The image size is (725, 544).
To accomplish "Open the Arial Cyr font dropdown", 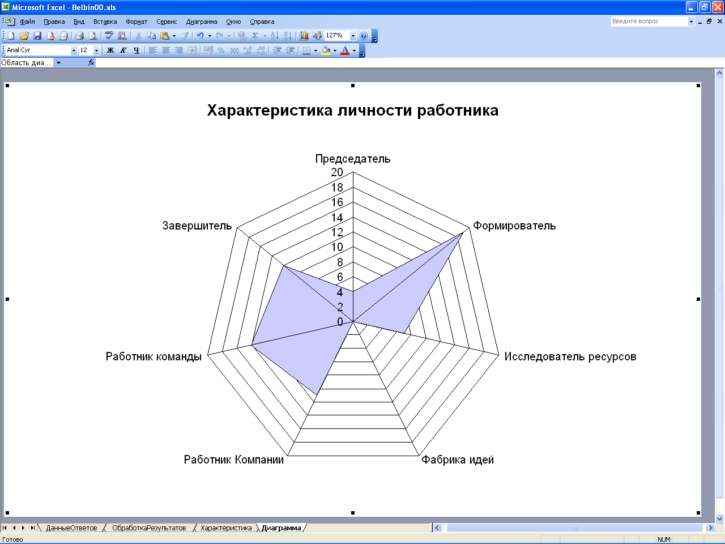I will pos(74,50).
